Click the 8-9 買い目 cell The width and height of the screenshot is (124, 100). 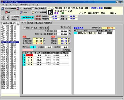pyautogui.click(x=29, y=58)
